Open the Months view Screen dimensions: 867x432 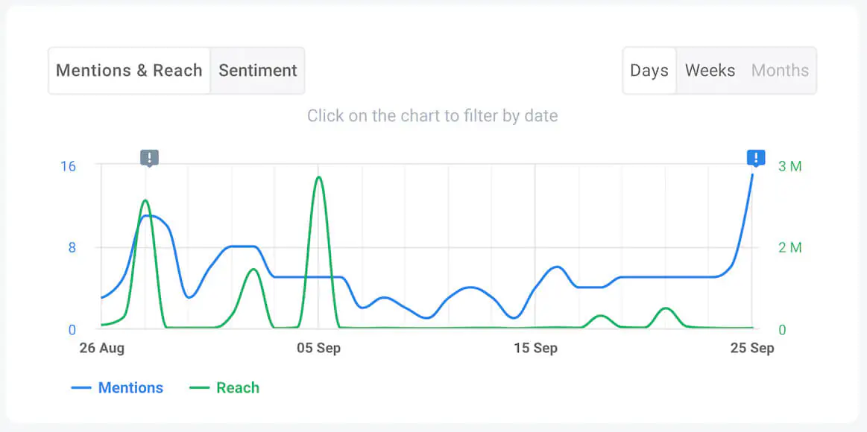point(780,70)
